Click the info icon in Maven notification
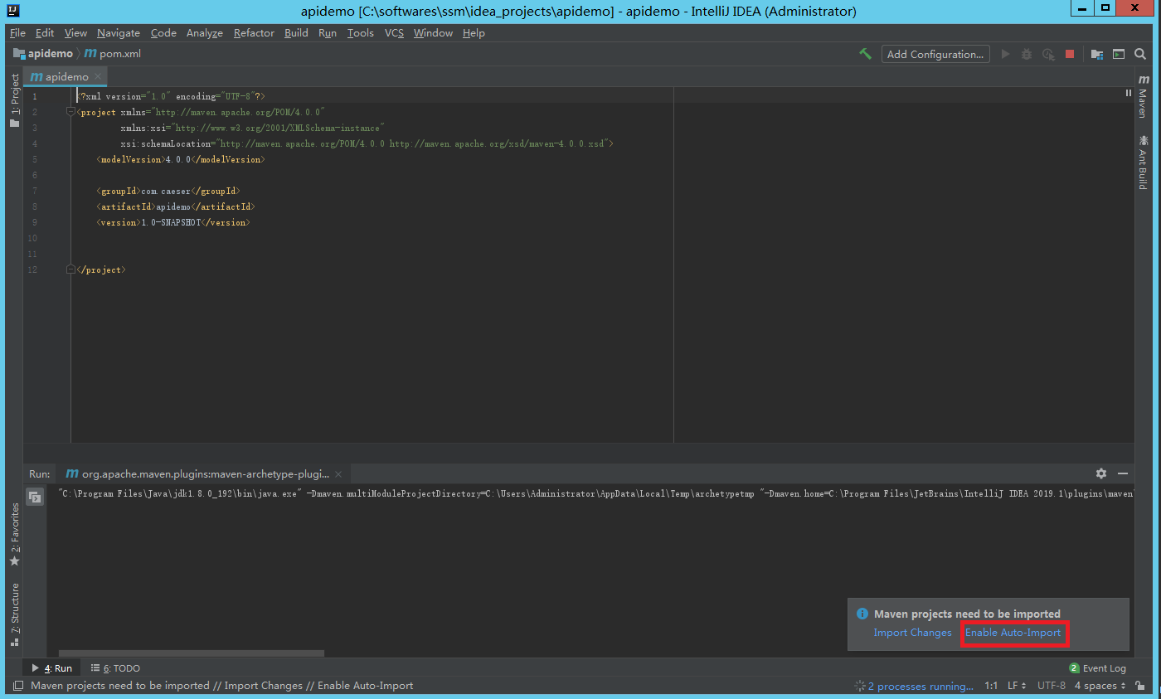The width and height of the screenshot is (1161, 699). click(862, 614)
